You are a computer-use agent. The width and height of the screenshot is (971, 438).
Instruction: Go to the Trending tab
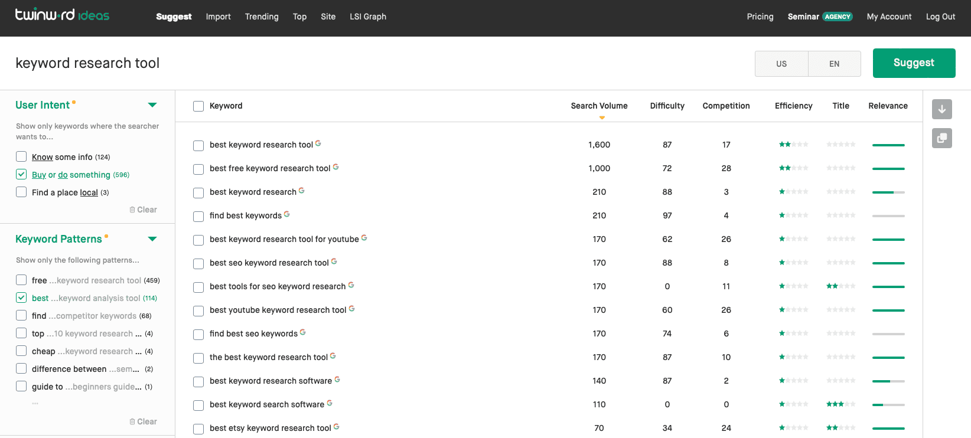tap(262, 17)
